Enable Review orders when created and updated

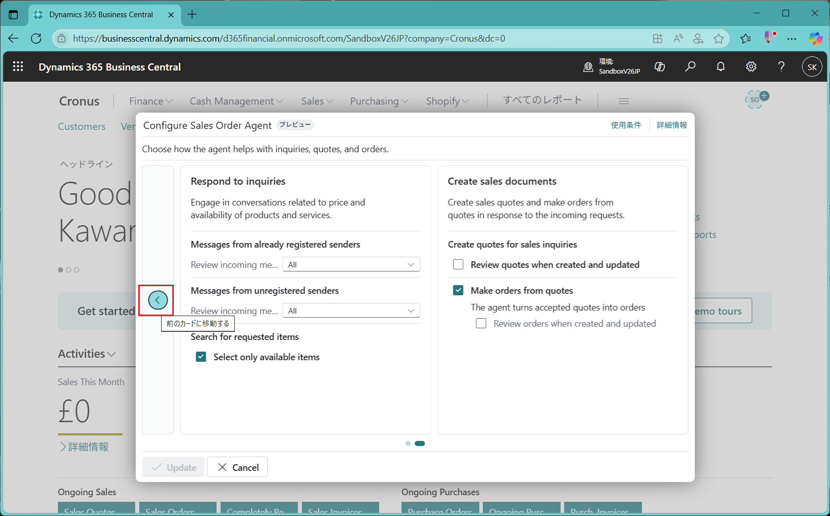click(481, 323)
